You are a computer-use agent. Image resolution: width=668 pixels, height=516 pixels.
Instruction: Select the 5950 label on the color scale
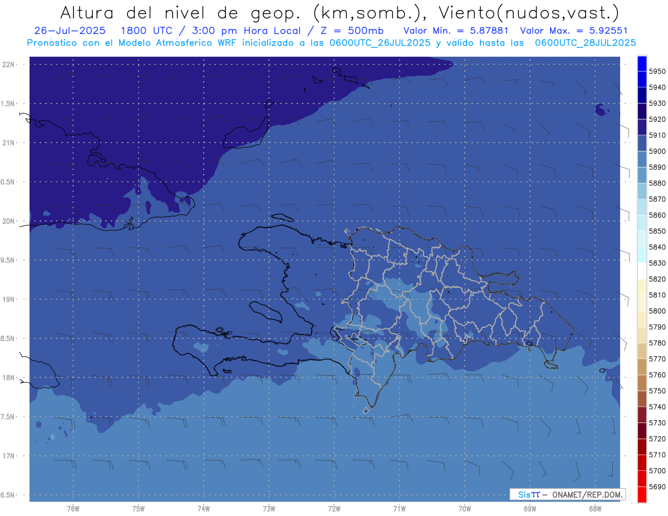click(x=657, y=71)
